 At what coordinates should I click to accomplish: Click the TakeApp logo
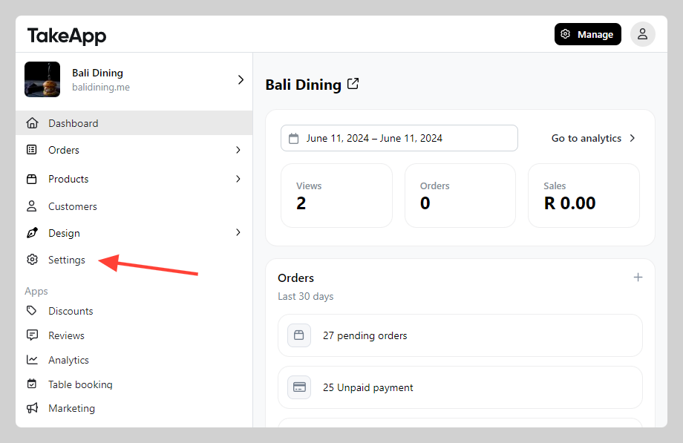click(67, 36)
